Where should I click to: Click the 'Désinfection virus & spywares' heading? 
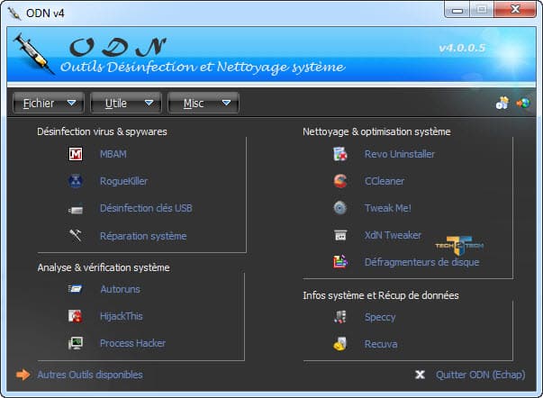(102, 131)
